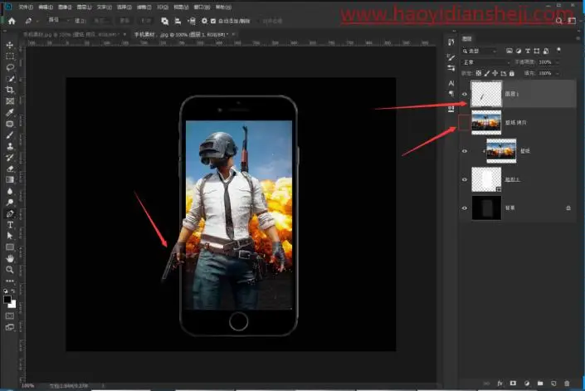Open the layer blend mode dropdown
The image size is (585, 391).
(x=485, y=62)
